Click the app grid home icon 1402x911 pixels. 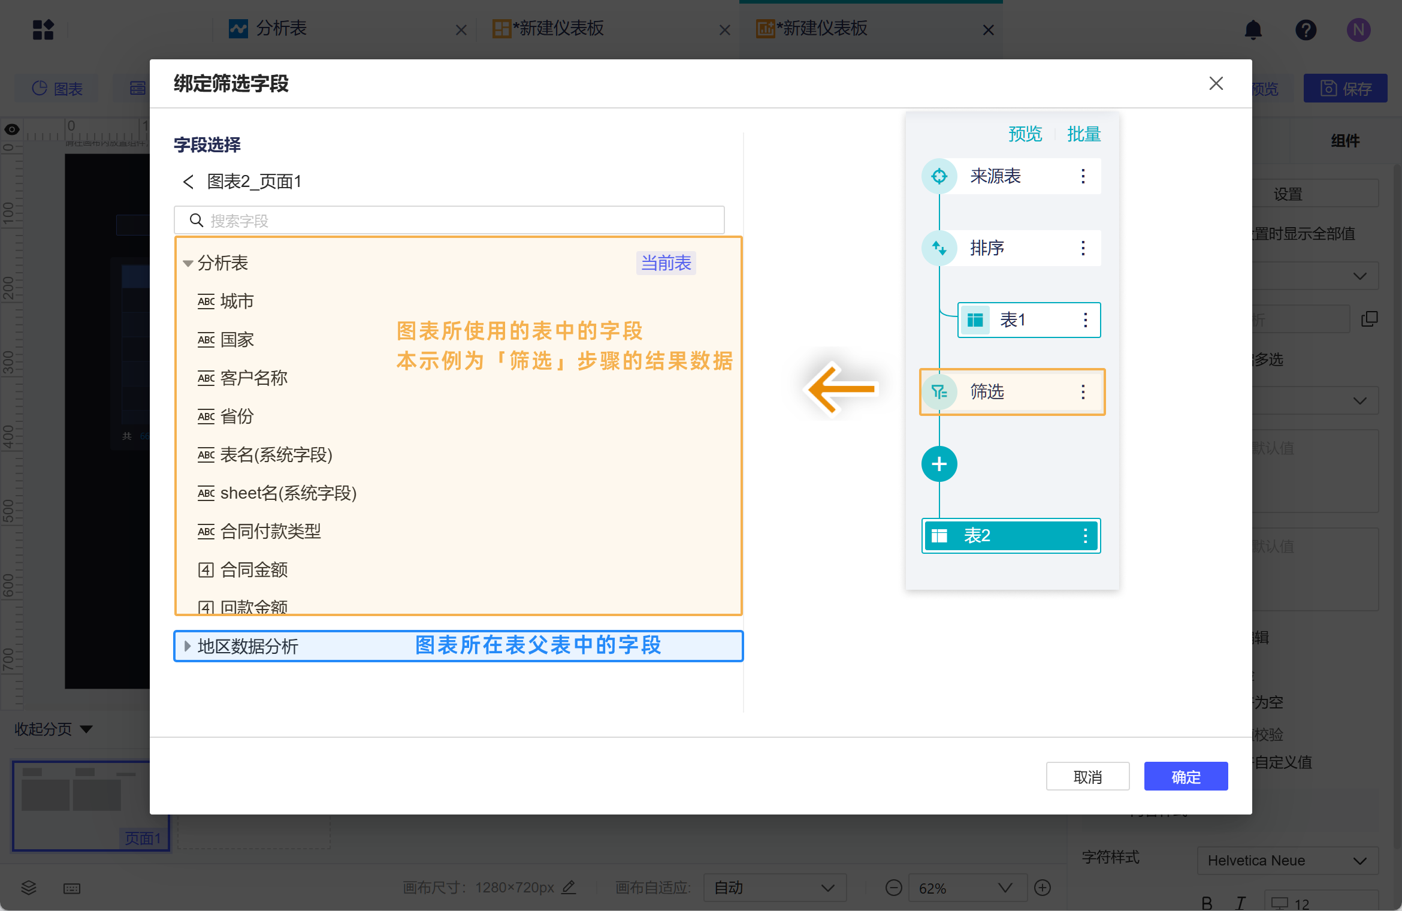point(43,29)
